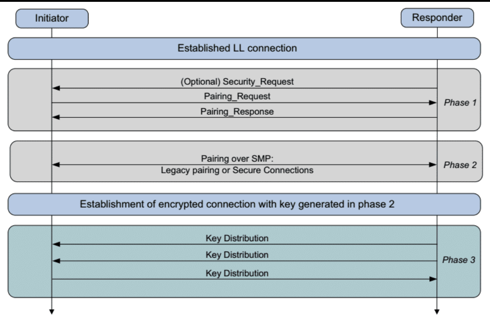Screen dimensions: 490x316
Task: Click the Responder box
Action: coord(437,19)
